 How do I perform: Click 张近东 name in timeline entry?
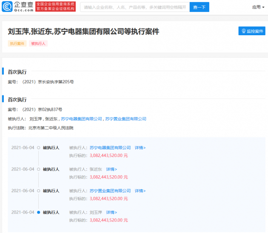tap(96, 169)
